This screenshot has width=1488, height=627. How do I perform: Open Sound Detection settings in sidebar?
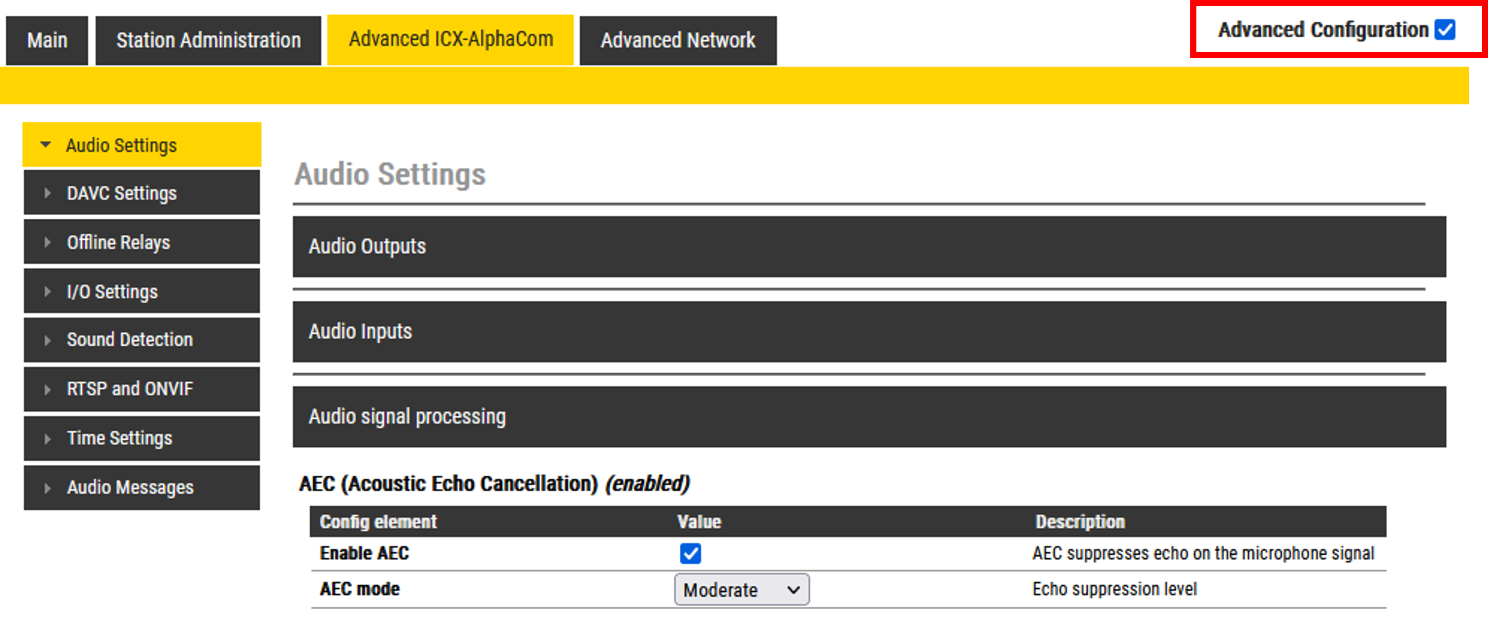(x=130, y=340)
